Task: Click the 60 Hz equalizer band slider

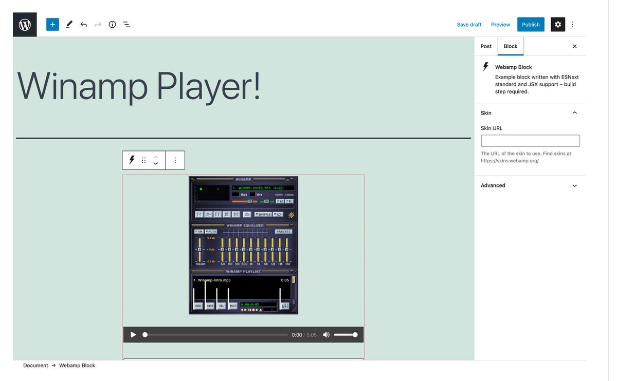Action: point(222,250)
